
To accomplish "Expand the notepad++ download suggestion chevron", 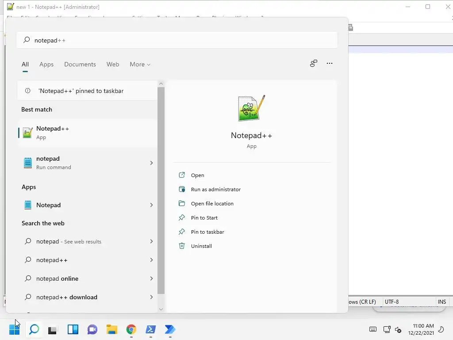I will (x=151, y=297).
